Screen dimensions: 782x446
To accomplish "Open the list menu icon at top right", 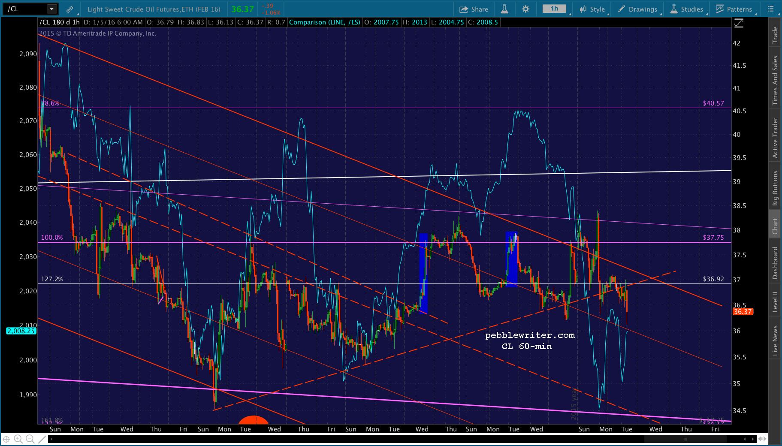I will click(771, 9).
